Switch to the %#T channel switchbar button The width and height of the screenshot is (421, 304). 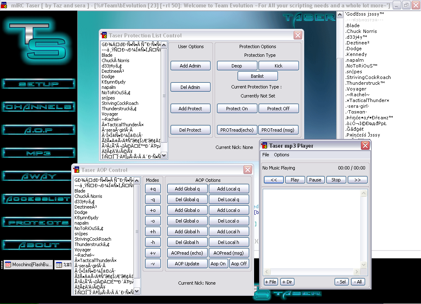point(63,265)
